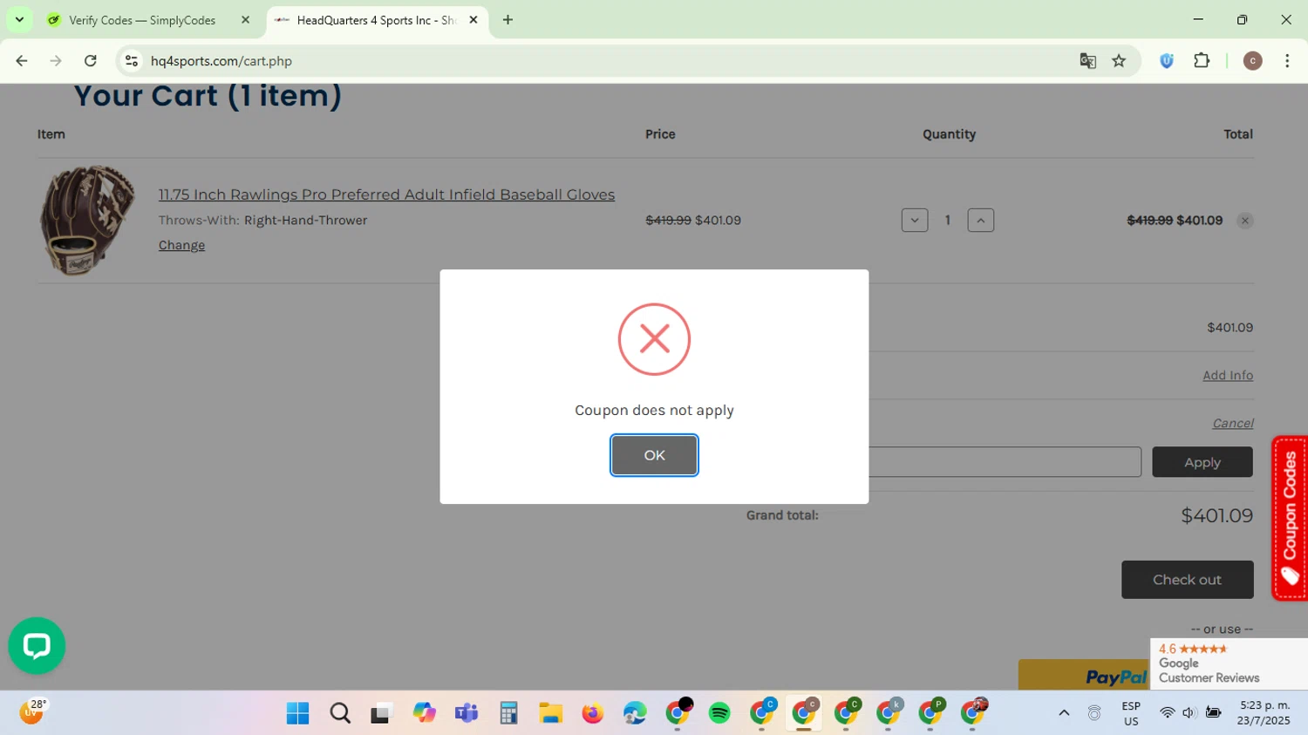Open the Google Customer Reviews badge
Screen dimensions: 1308x735
coord(1229,664)
